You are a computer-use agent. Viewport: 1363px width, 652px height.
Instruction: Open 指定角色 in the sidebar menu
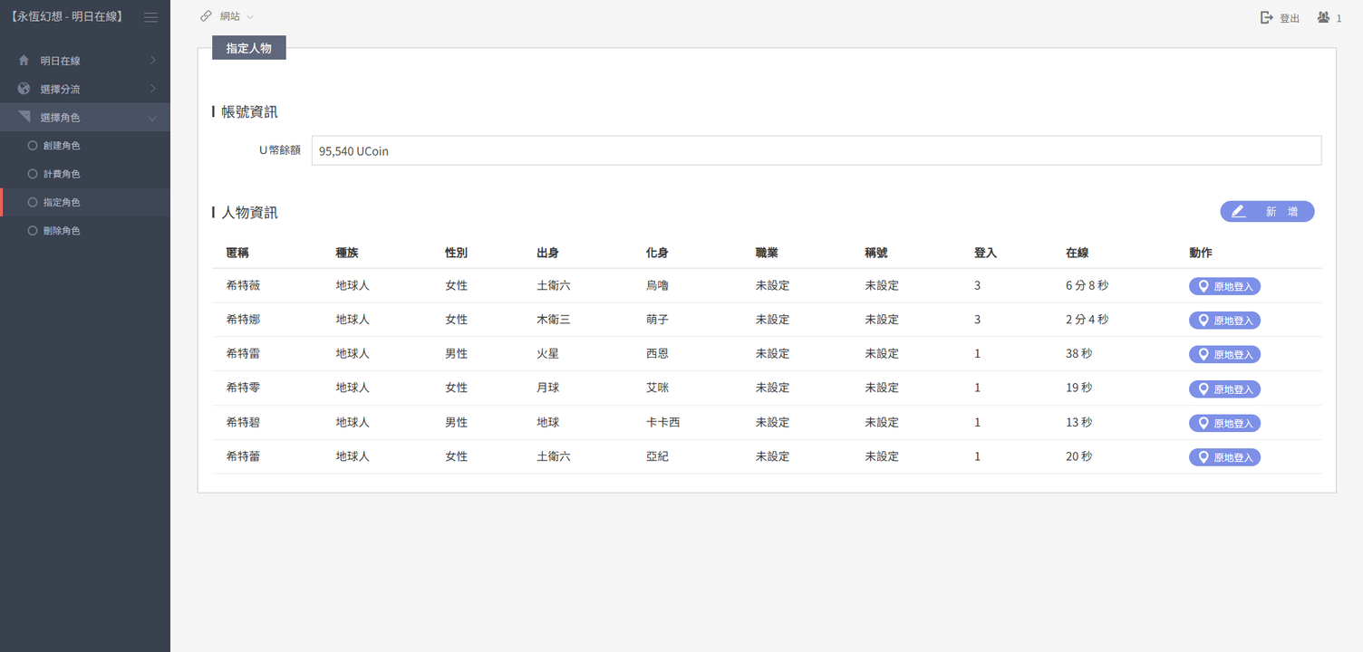pyautogui.click(x=61, y=203)
